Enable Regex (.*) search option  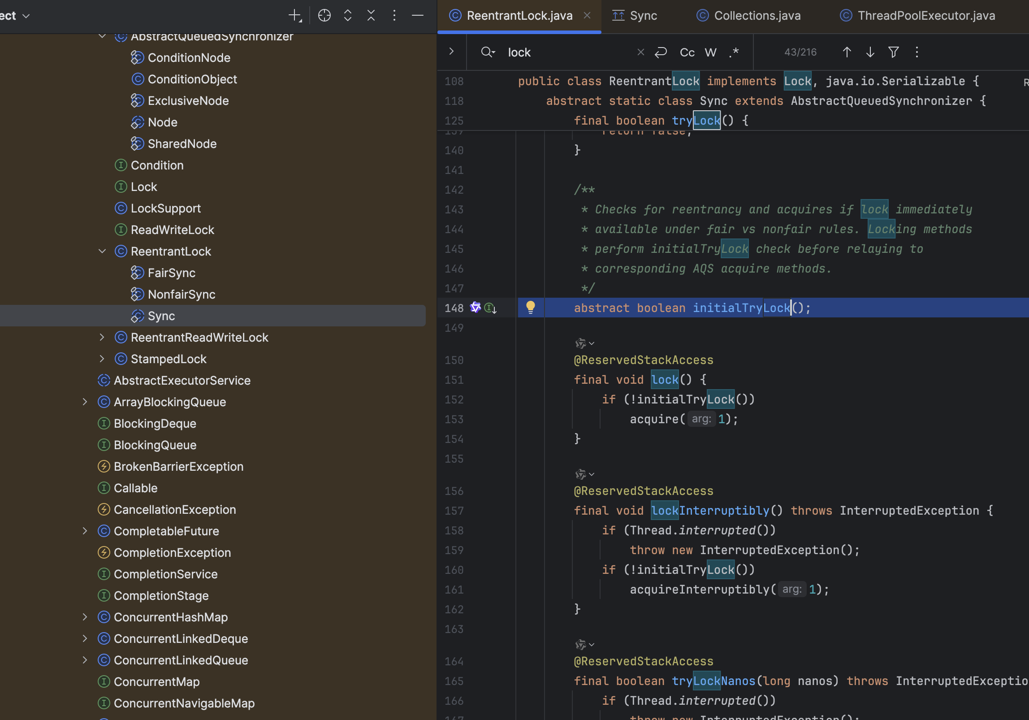click(734, 52)
